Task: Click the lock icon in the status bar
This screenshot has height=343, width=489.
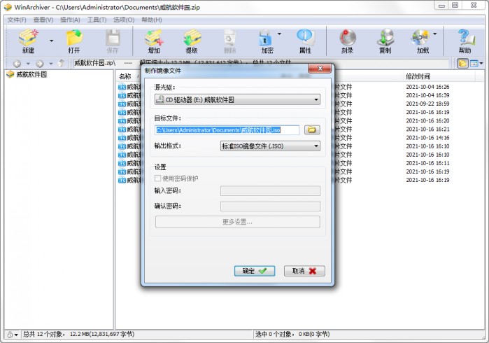Action: 10,335
